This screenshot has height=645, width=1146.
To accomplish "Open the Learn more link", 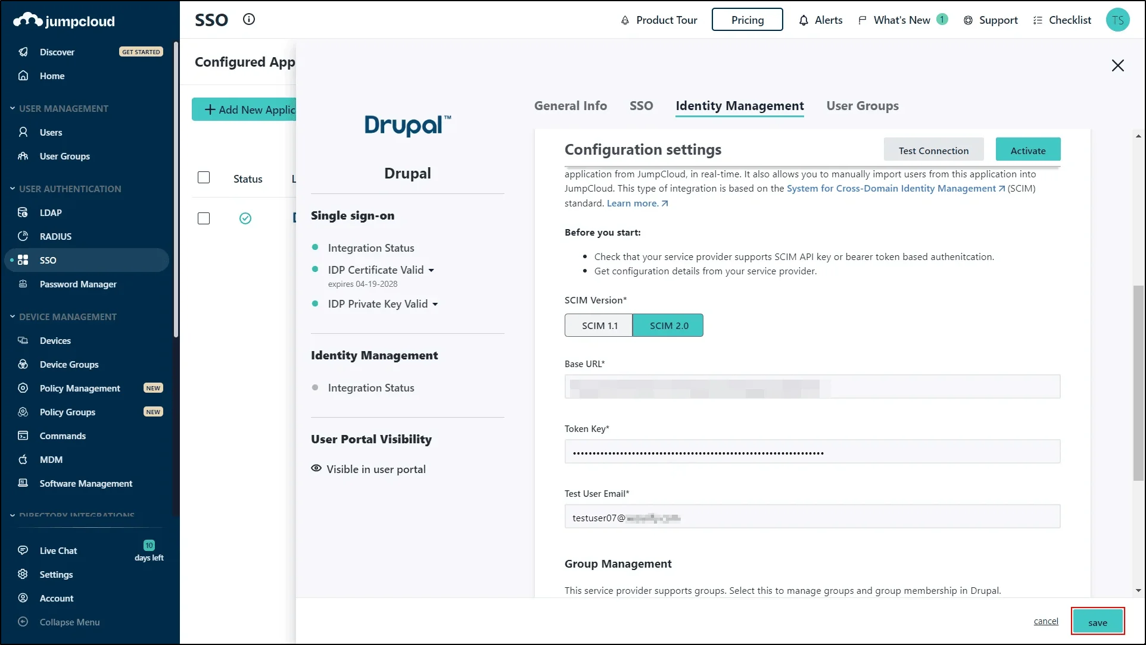I will (x=637, y=203).
